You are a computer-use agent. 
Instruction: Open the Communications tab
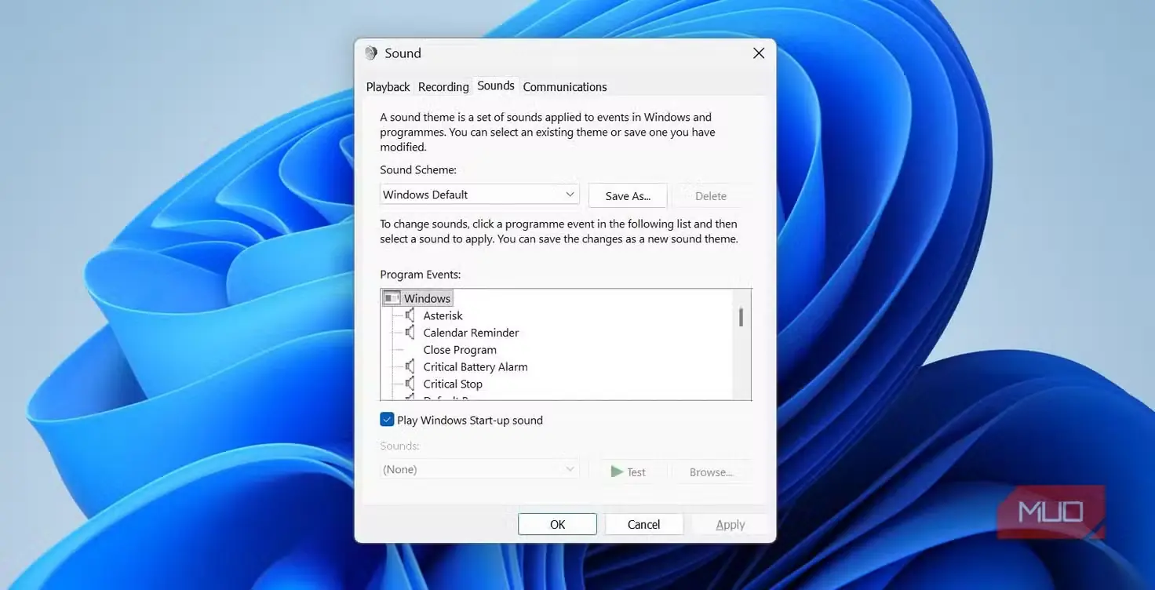[x=565, y=87]
